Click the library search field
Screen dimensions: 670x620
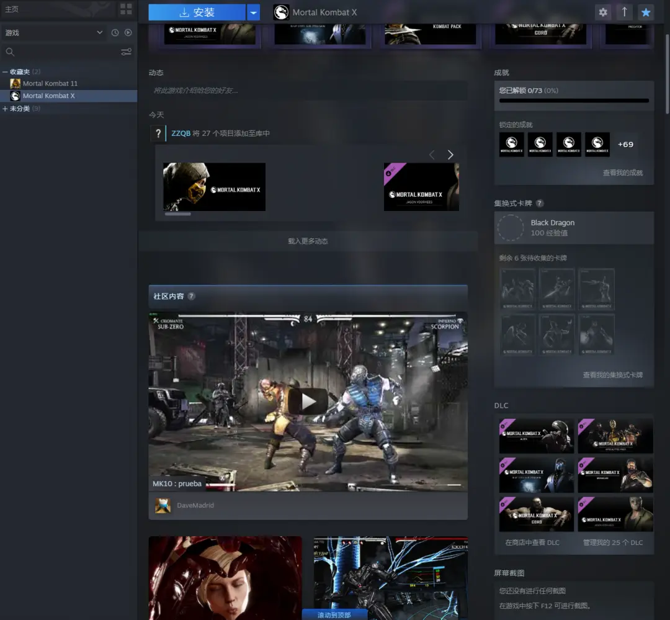tap(62, 52)
